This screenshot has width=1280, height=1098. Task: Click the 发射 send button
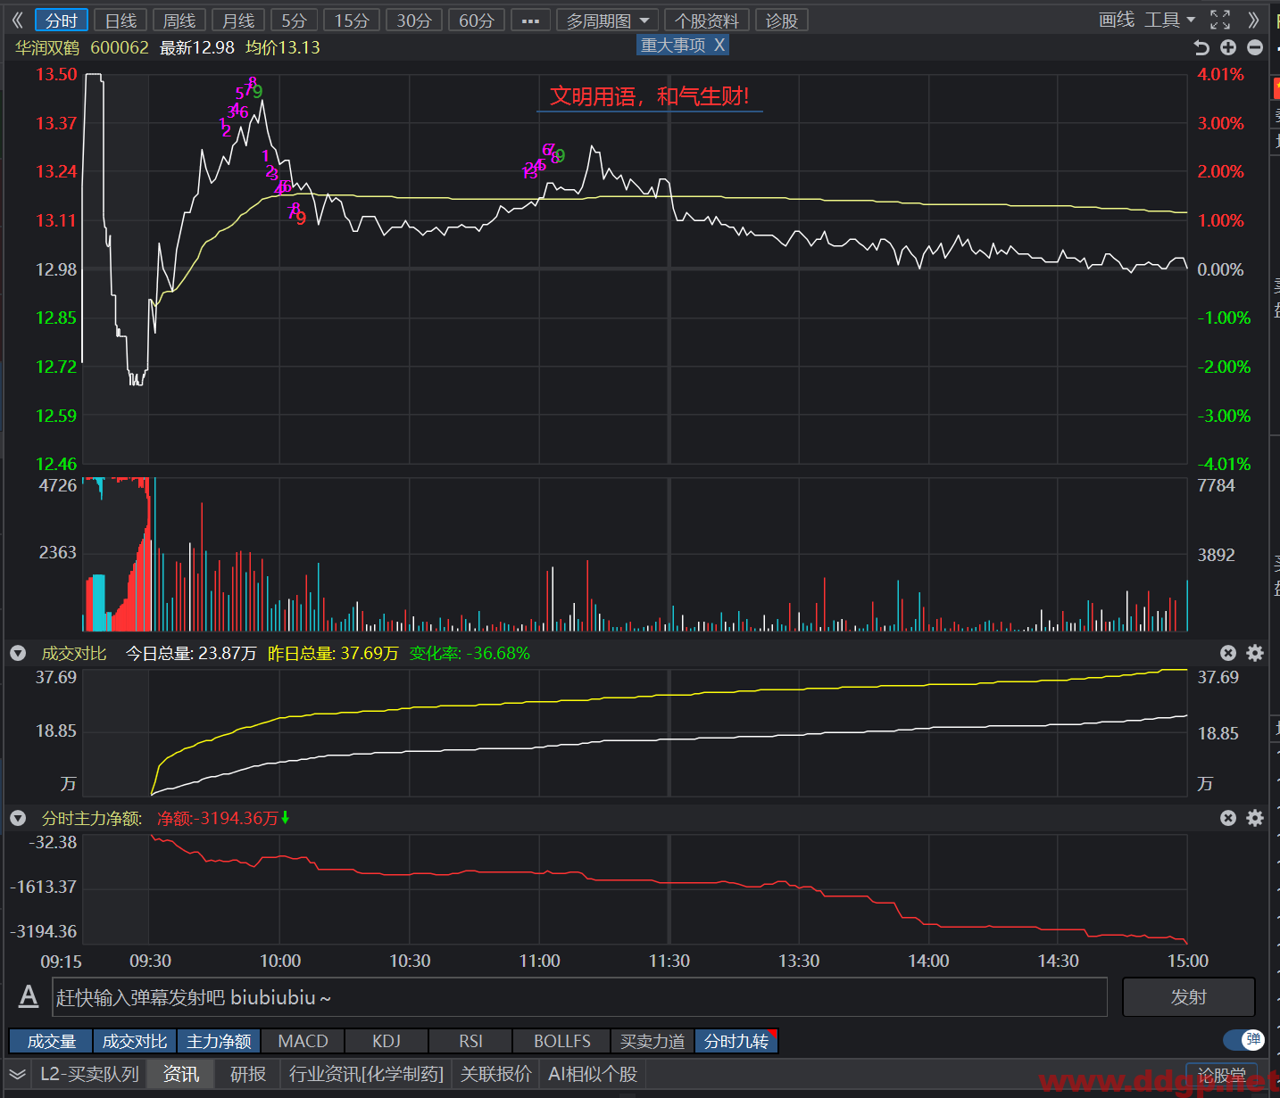(1189, 997)
